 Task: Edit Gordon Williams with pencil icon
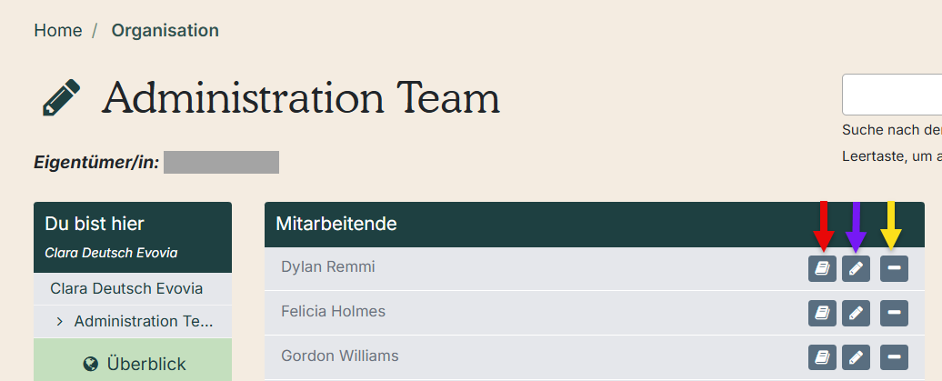pos(856,357)
